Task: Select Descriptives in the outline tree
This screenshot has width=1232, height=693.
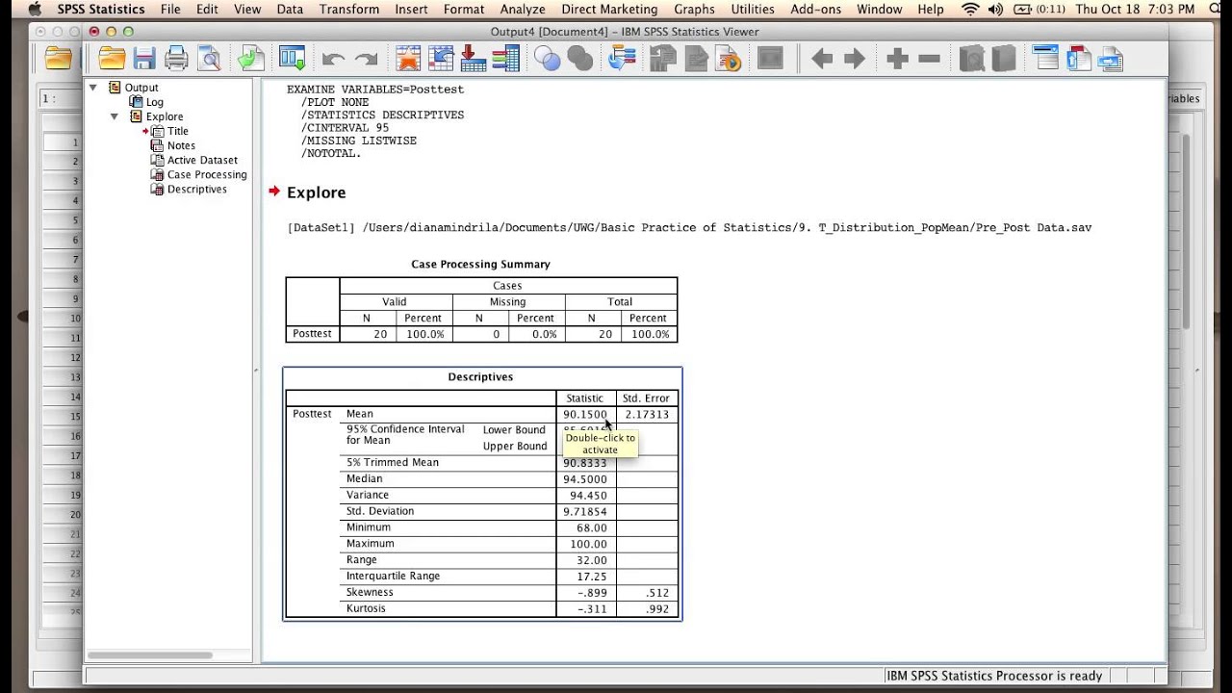Action: pos(197,189)
